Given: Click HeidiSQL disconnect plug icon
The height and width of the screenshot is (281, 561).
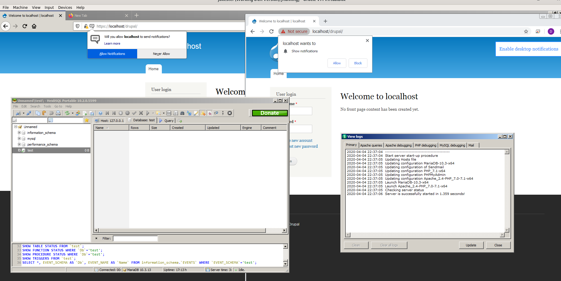Looking at the screenshot, I should click(29, 113).
